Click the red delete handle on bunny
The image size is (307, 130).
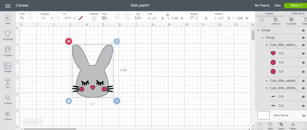(69, 41)
